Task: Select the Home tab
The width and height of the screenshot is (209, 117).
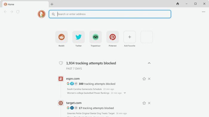Action: [25, 4]
